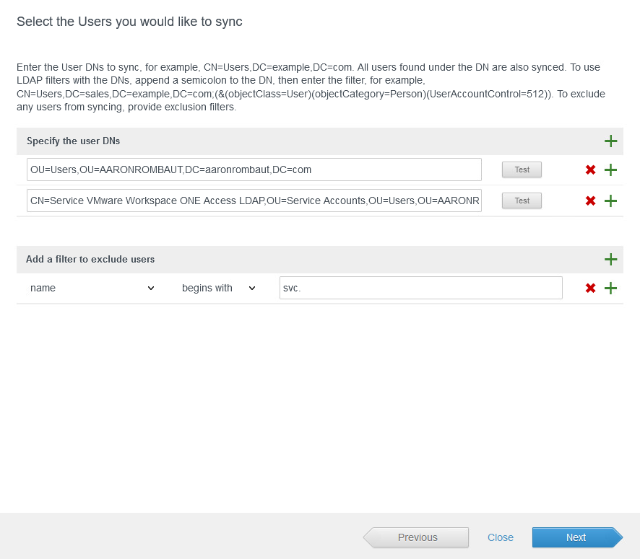Screen dimensions: 640x559
Task: Return to the Previous step
Action: [417, 537]
